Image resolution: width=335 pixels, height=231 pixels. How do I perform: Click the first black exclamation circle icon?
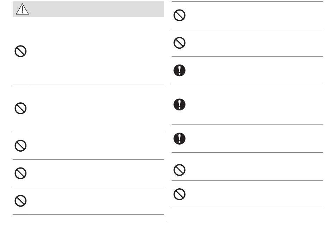coord(179,70)
